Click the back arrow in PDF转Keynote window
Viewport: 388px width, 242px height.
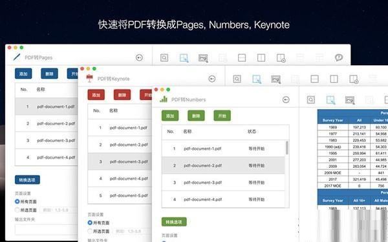[x=212, y=79]
